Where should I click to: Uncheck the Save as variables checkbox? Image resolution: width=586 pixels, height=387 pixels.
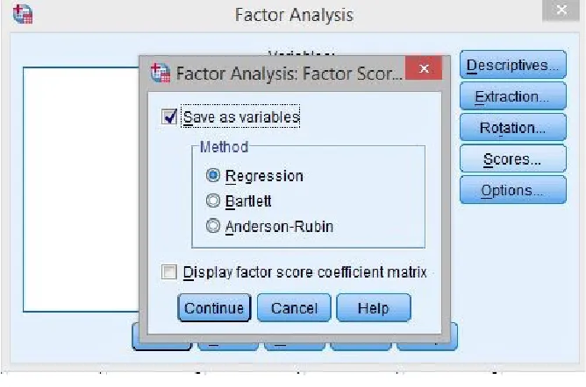[169, 116]
